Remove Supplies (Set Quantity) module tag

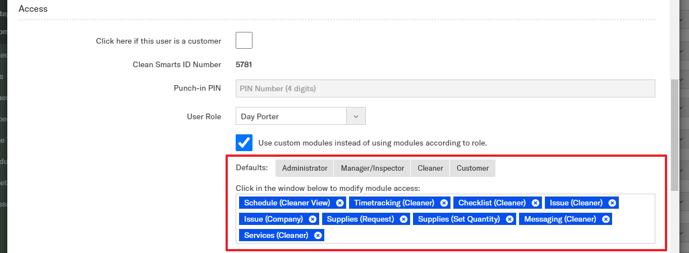509,219
